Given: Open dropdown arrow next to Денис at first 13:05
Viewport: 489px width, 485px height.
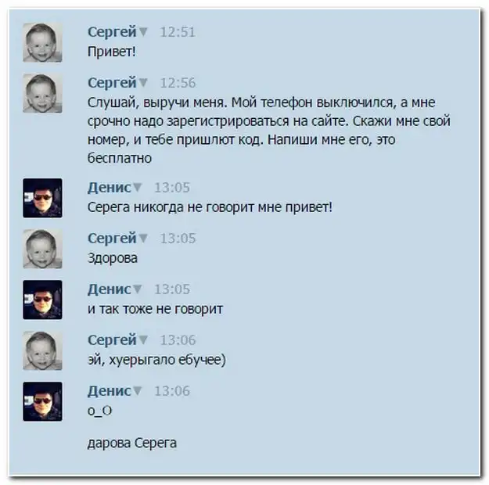Looking at the screenshot, I should [x=138, y=188].
